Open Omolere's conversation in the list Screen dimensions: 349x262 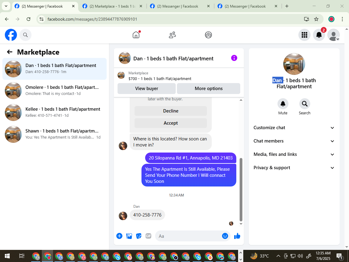click(55, 90)
